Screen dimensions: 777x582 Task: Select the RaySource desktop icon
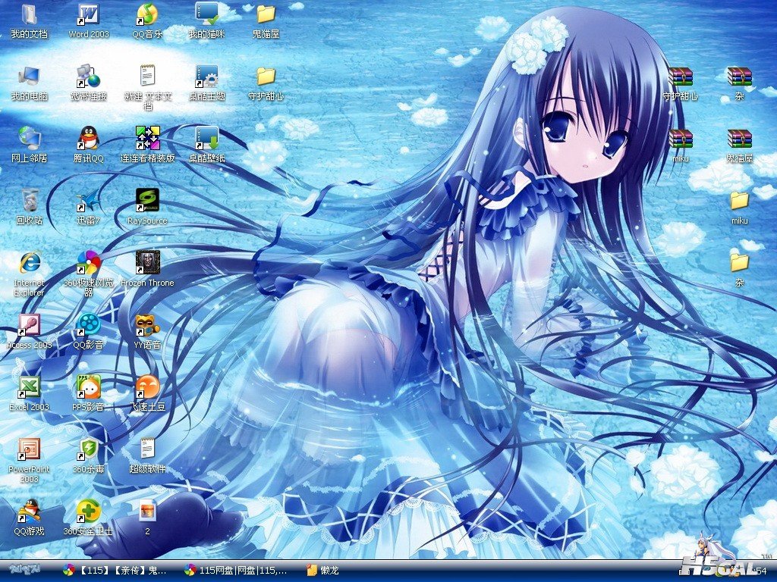click(147, 201)
